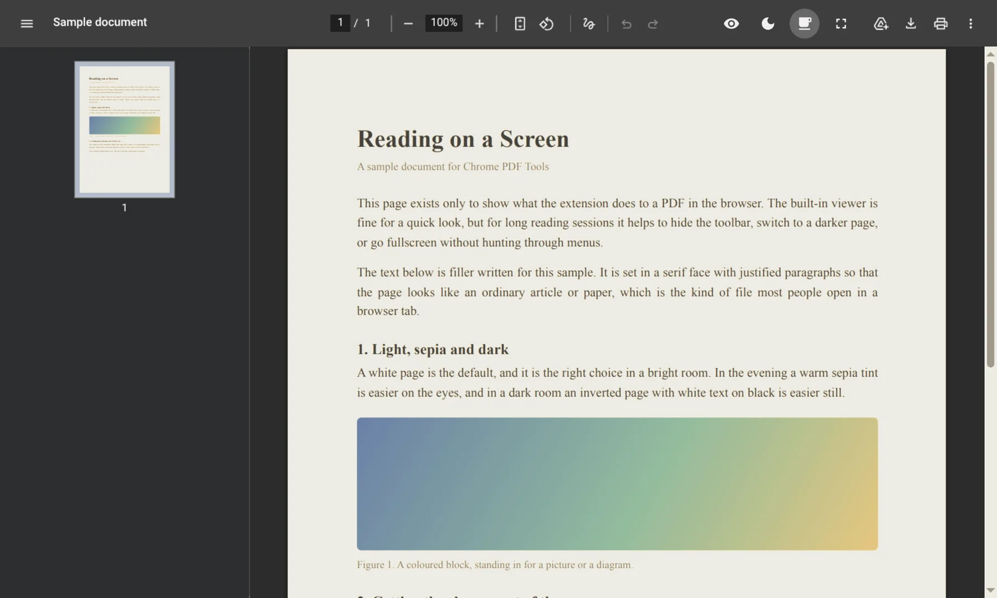Save the PDF to Google Drive
Screen dimensions: 997x598
coord(881,23)
